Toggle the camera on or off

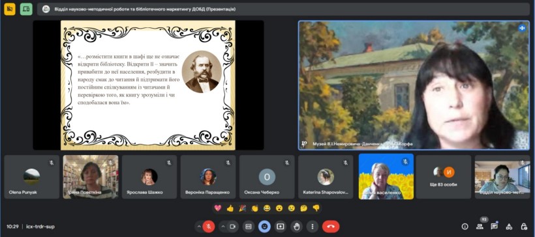pos(233,227)
